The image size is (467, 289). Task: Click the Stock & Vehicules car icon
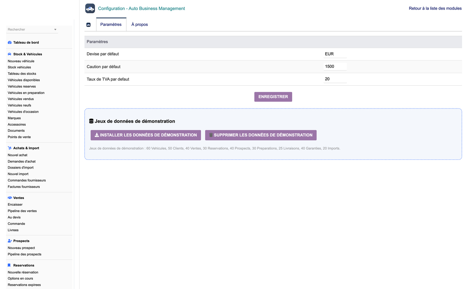10,54
